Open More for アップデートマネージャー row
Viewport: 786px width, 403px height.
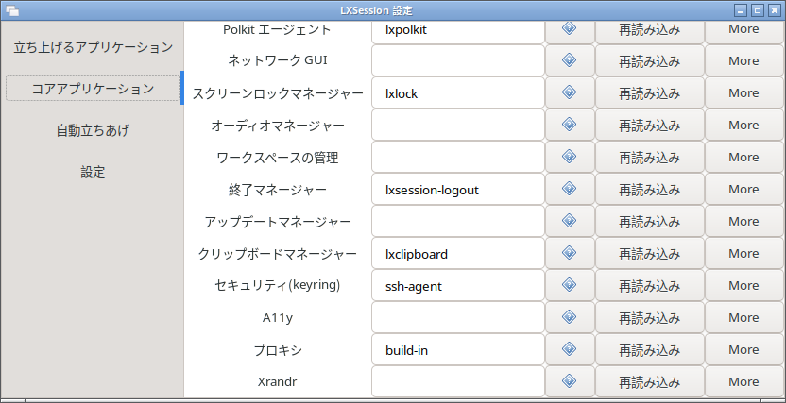pyautogui.click(x=744, y=221)
